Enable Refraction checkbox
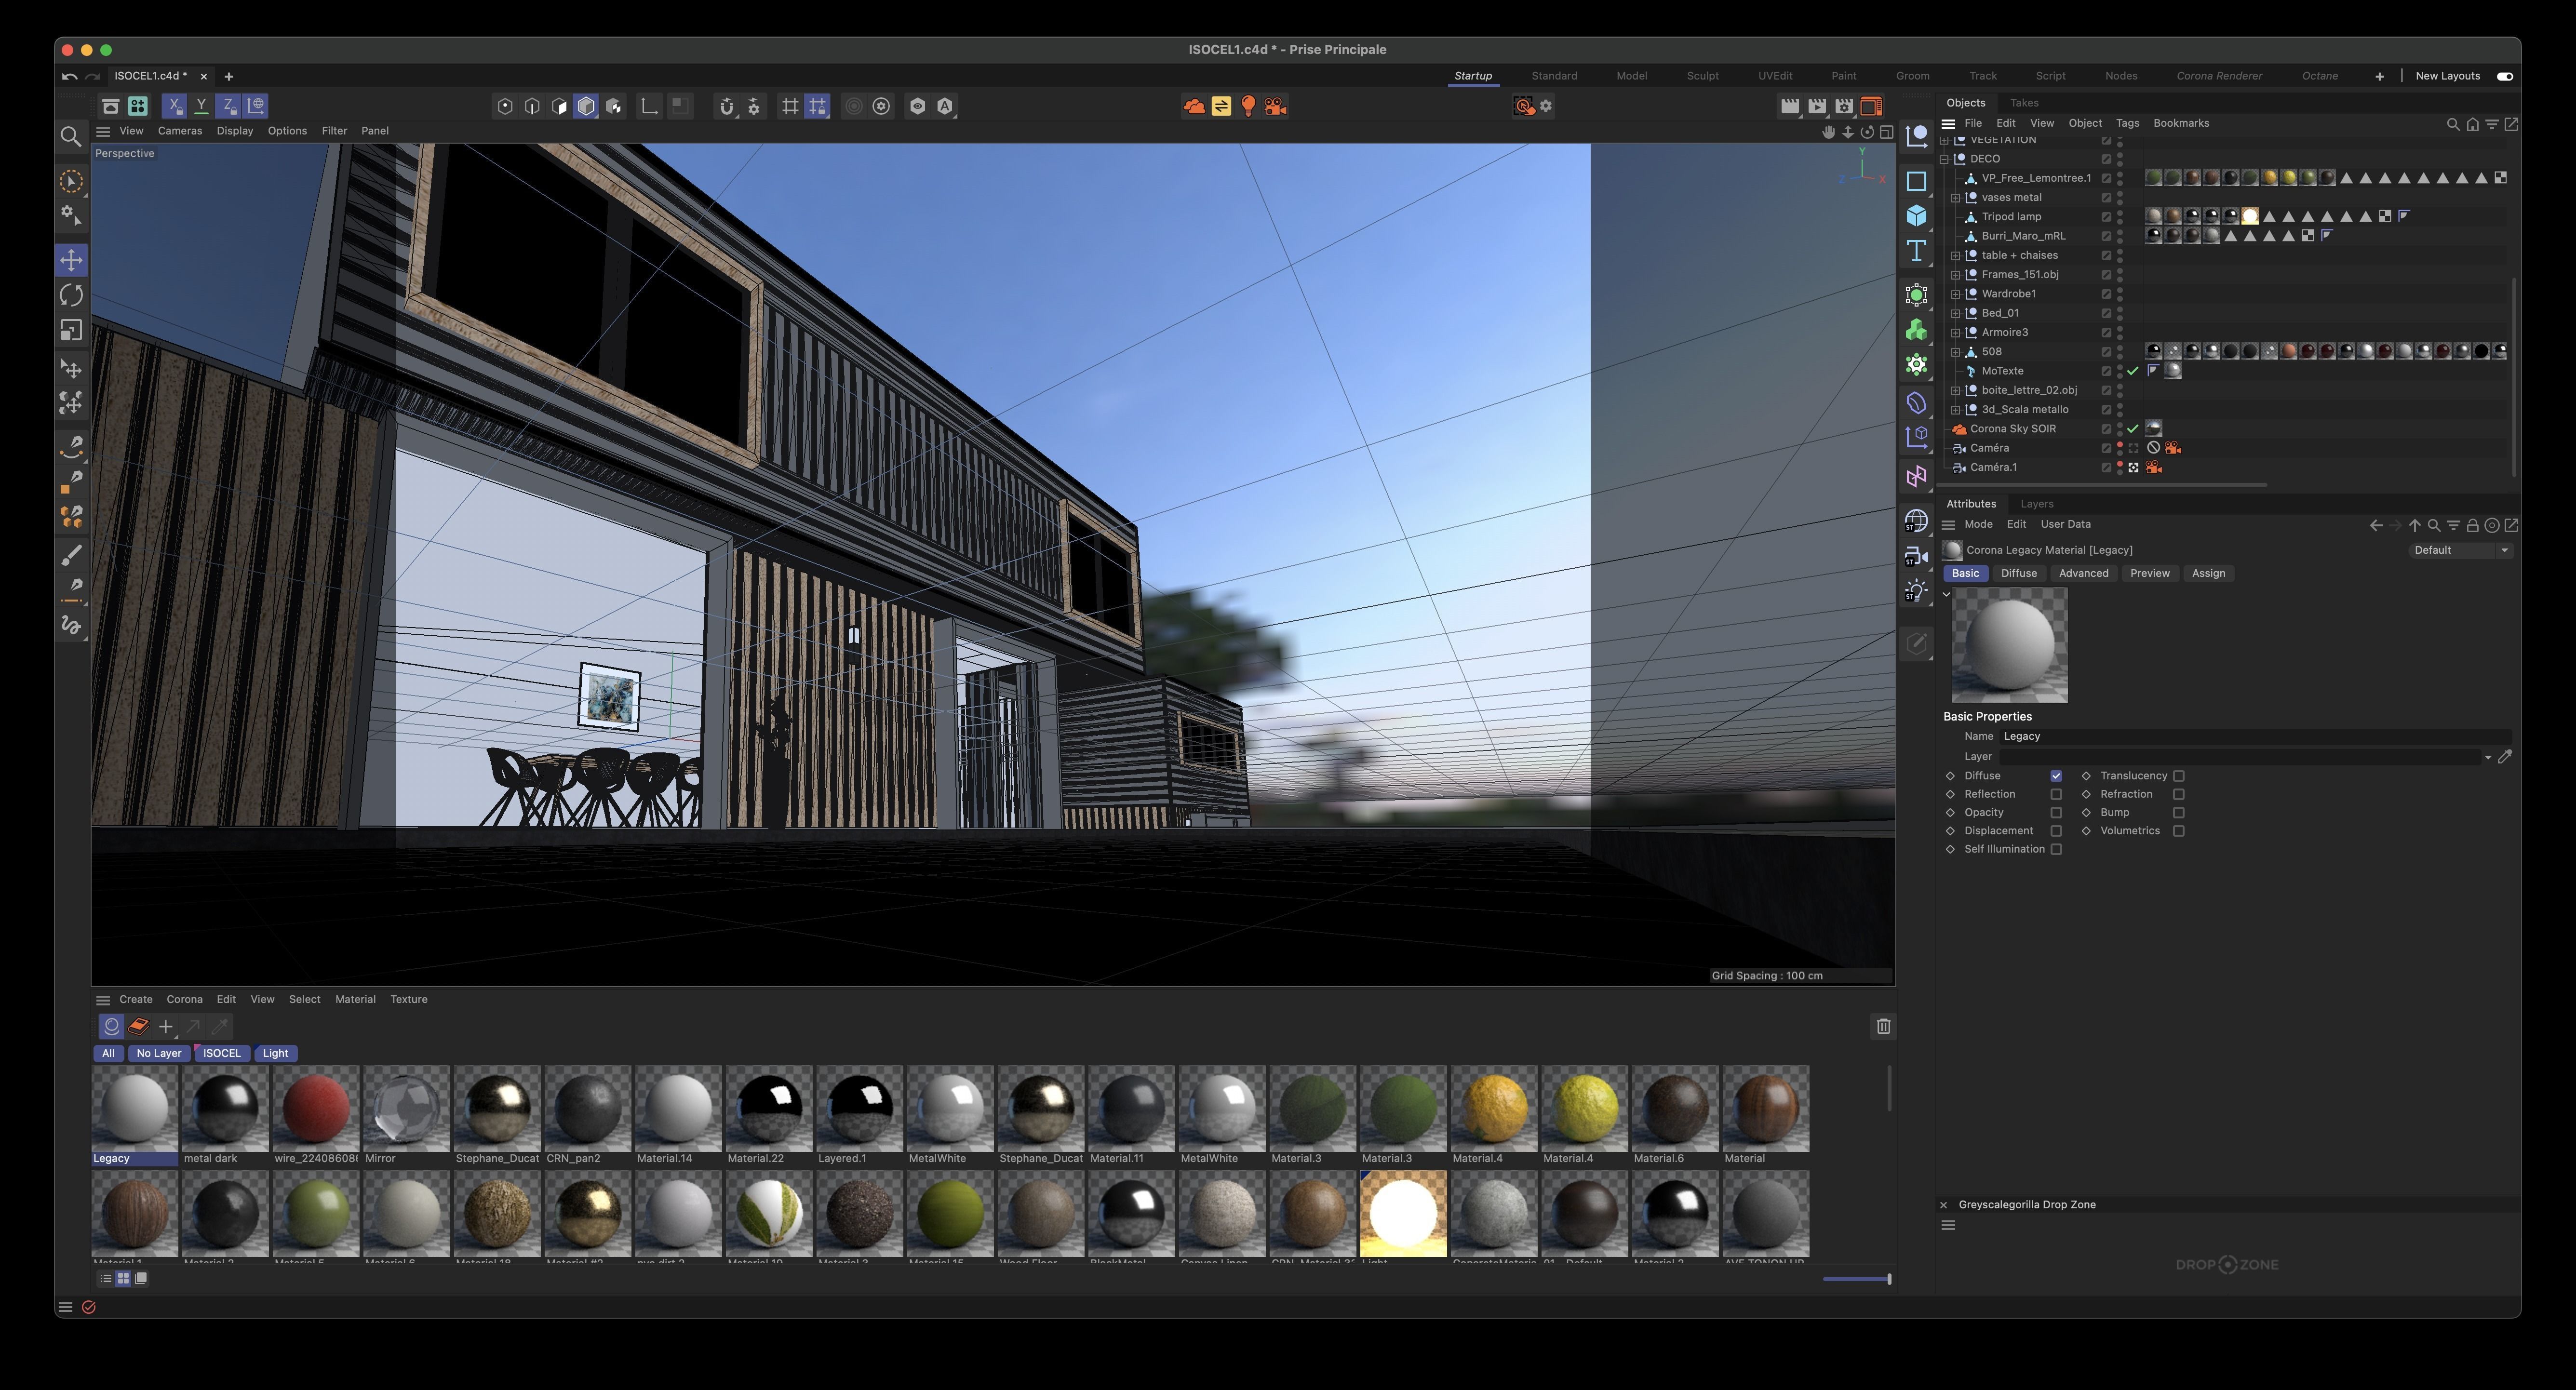 tap(2178, 794)
